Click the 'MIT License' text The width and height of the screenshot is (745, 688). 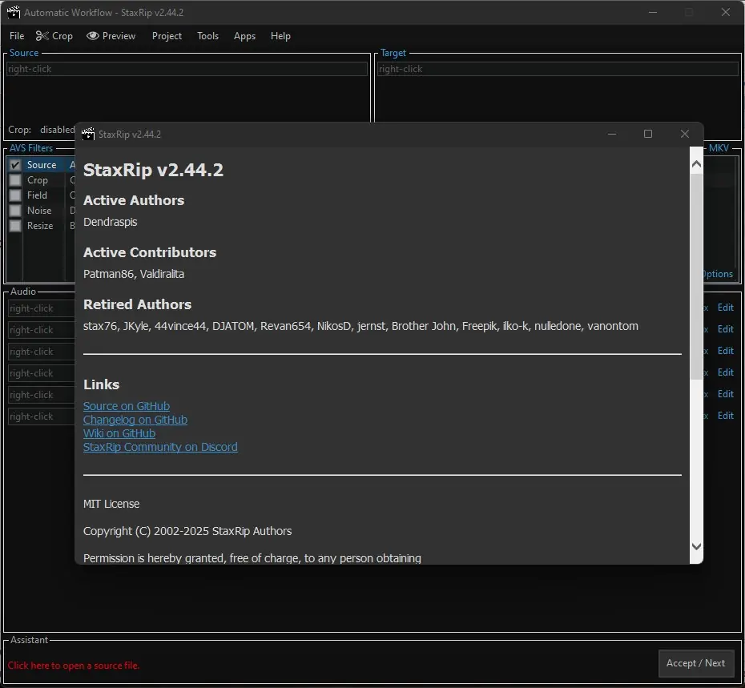(x=111, y=504)
